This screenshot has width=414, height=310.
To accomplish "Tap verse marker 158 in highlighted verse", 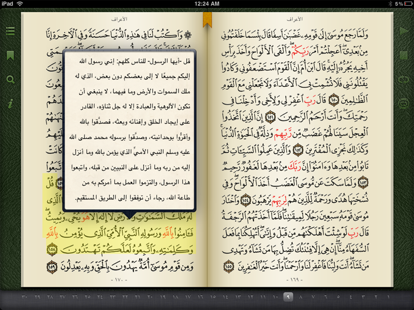I will [52, 250].
